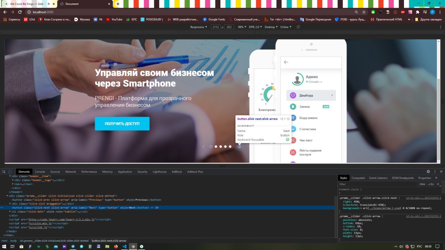Open Telegram from the taskbar
445x250 pixels.
pyautogui.click(x=73, y=247)
